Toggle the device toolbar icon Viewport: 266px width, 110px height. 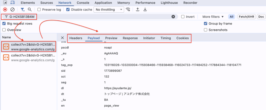[13, 3]
